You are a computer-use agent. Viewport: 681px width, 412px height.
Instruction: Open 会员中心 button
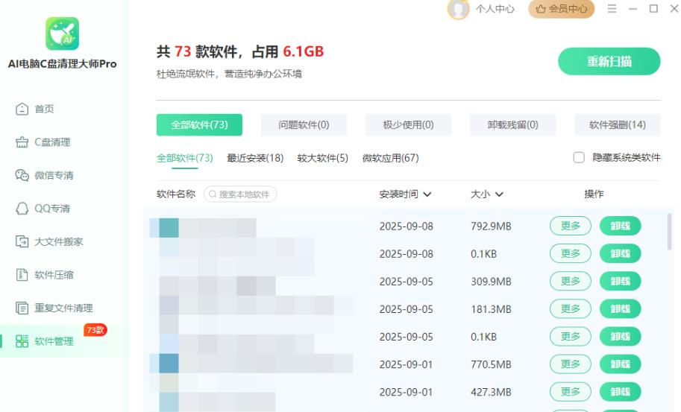click(x=561, y=9)
